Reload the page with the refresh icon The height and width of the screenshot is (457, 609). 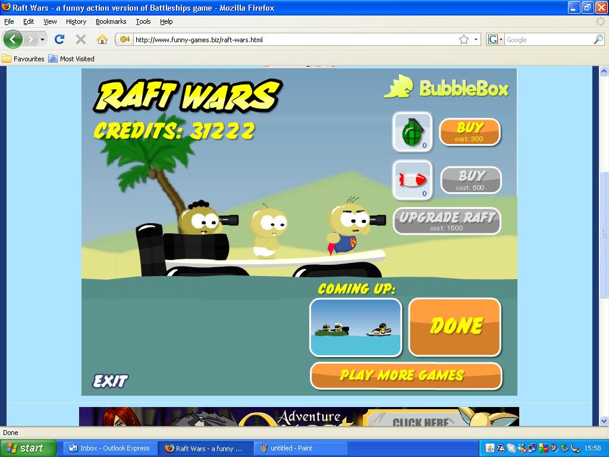coord(59,39)
